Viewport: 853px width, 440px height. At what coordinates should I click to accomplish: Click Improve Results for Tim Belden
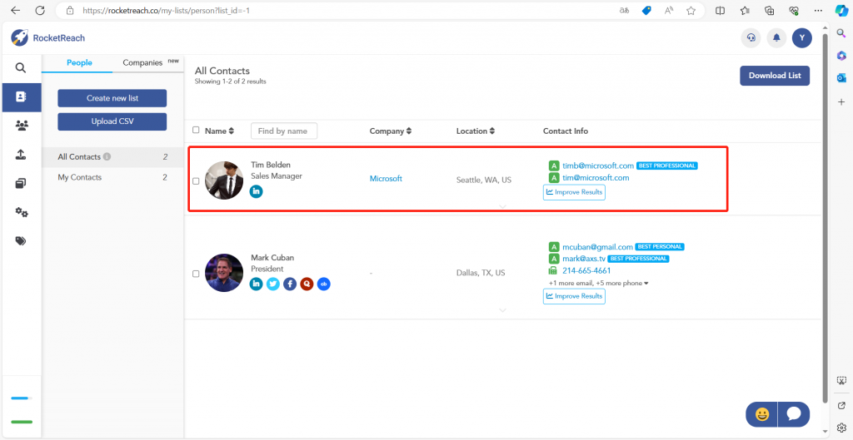574,192
